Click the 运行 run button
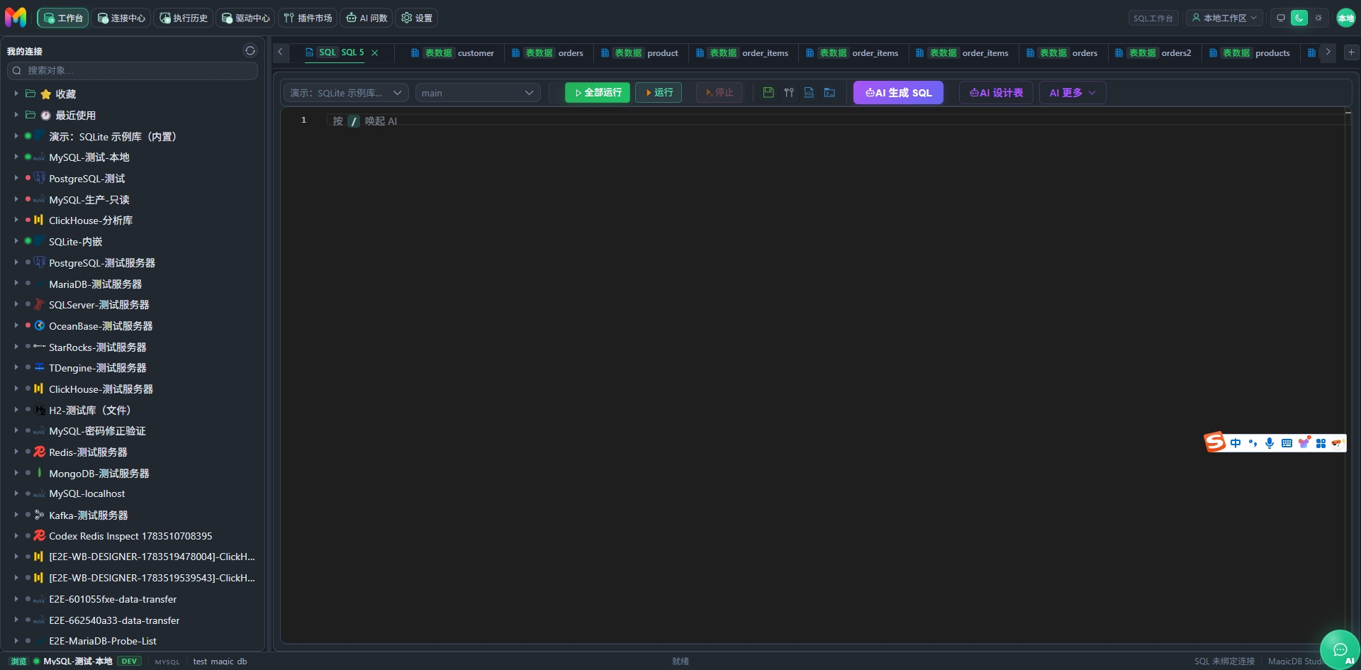1361x670 pixels. coord(659,93)
